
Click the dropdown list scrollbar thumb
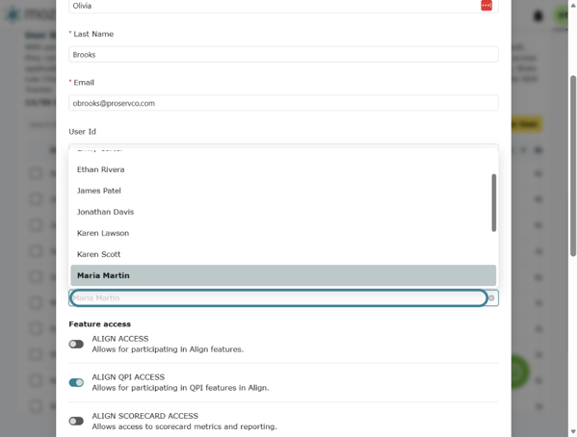(494, 203)
